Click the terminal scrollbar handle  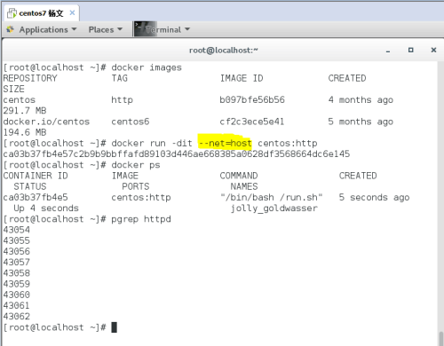pos(440,339)
